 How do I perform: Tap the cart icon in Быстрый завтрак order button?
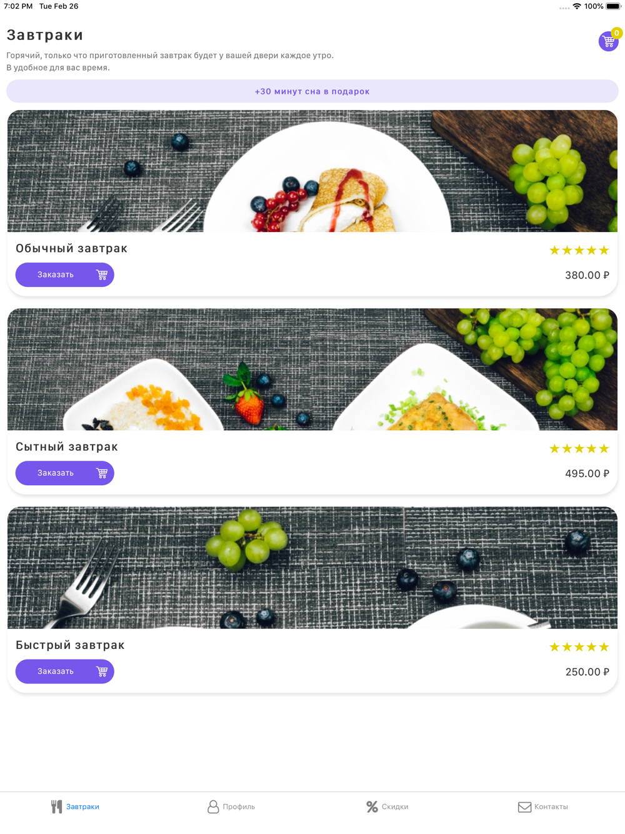point(102,671)
